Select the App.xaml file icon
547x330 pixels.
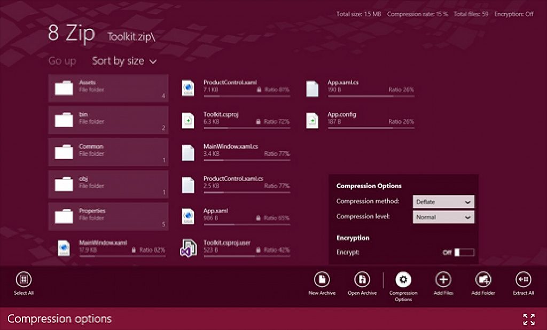tap(188, 216)
